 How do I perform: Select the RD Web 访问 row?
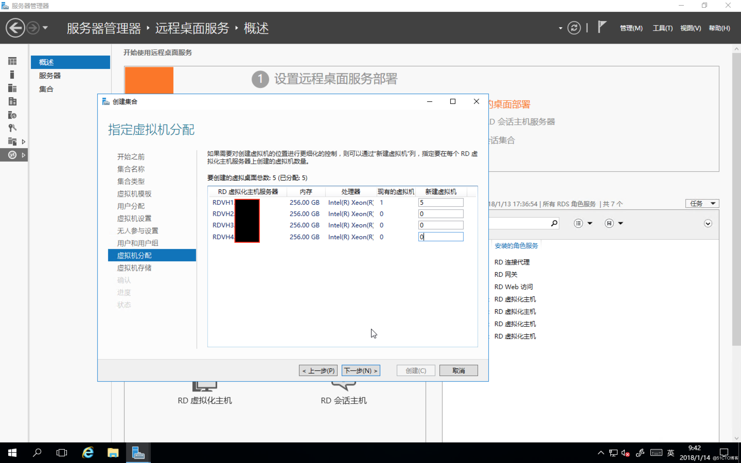tap(513, 287)
